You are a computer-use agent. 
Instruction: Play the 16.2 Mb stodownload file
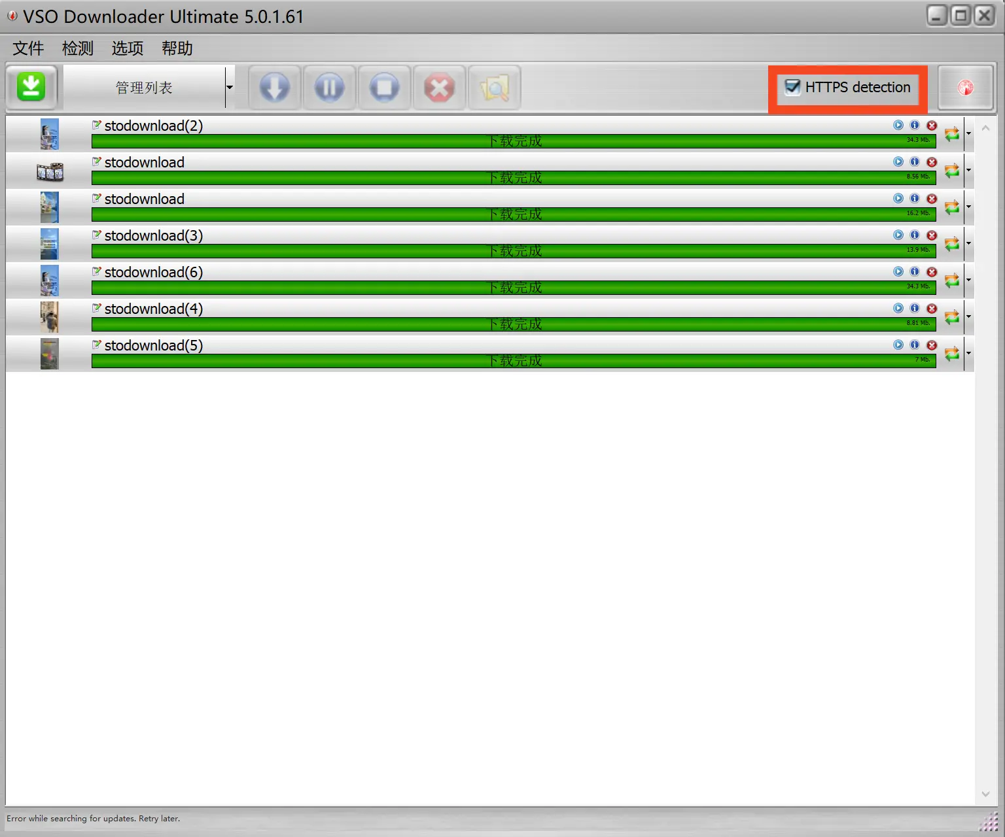(x=898, y=198)
